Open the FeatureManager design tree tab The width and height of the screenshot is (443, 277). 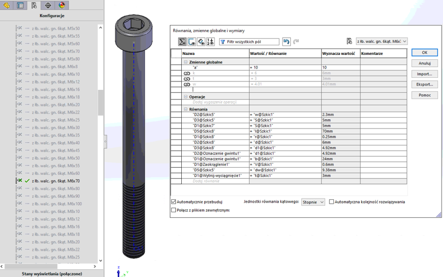coord(6,5)
